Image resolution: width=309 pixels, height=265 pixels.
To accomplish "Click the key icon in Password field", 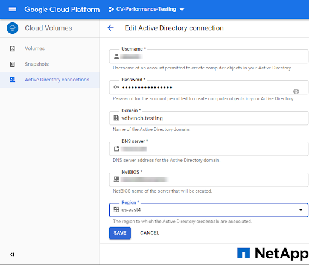I will point(116,87).
